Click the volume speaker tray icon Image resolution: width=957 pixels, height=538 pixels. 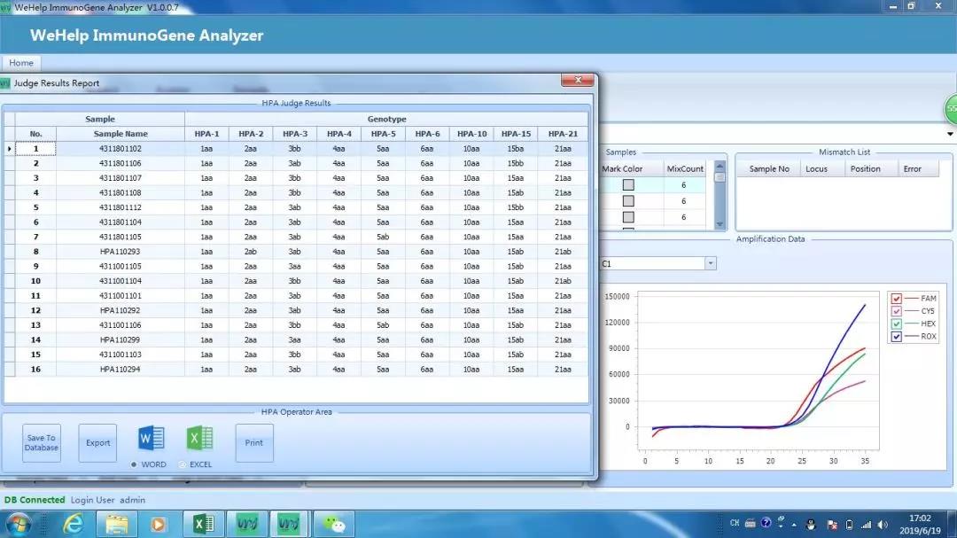tap(883, 525)
